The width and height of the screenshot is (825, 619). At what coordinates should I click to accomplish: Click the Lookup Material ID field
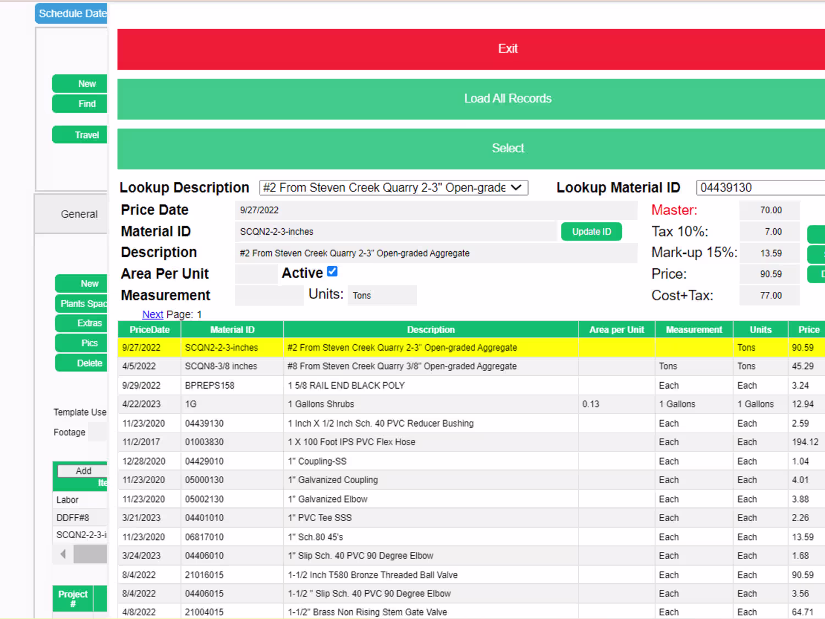point(760,188)
